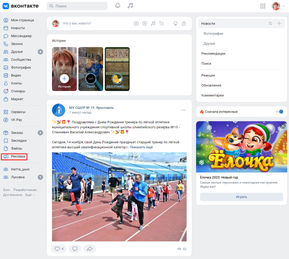Open the music note icon in header
Screen dimensions: 289x259
click(x=130, y=6)
